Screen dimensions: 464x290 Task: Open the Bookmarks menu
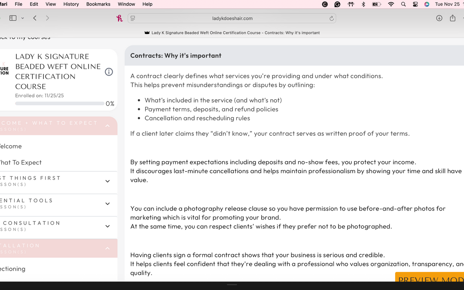pos(98,4)
